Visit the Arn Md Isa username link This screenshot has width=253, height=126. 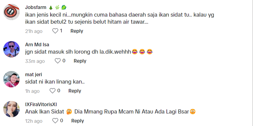coord(37,44)
